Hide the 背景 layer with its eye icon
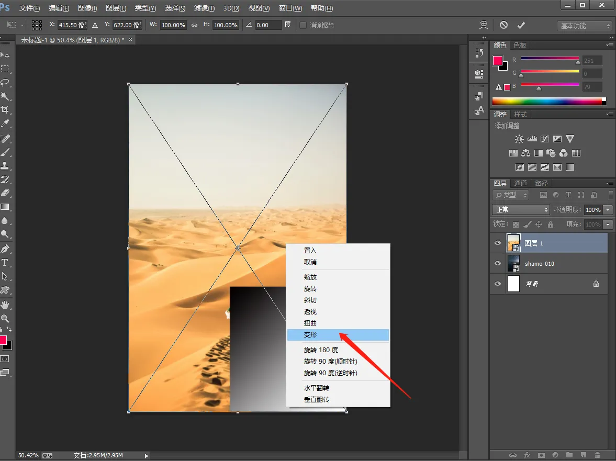The width and height of the screenshot is (616, 461). click(498, 284)
